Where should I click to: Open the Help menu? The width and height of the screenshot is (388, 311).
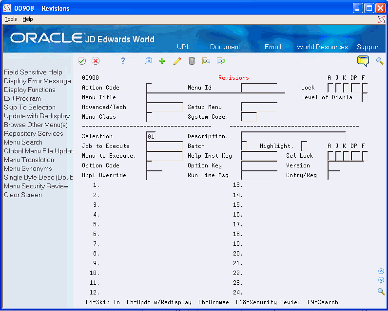click(27, 19)
